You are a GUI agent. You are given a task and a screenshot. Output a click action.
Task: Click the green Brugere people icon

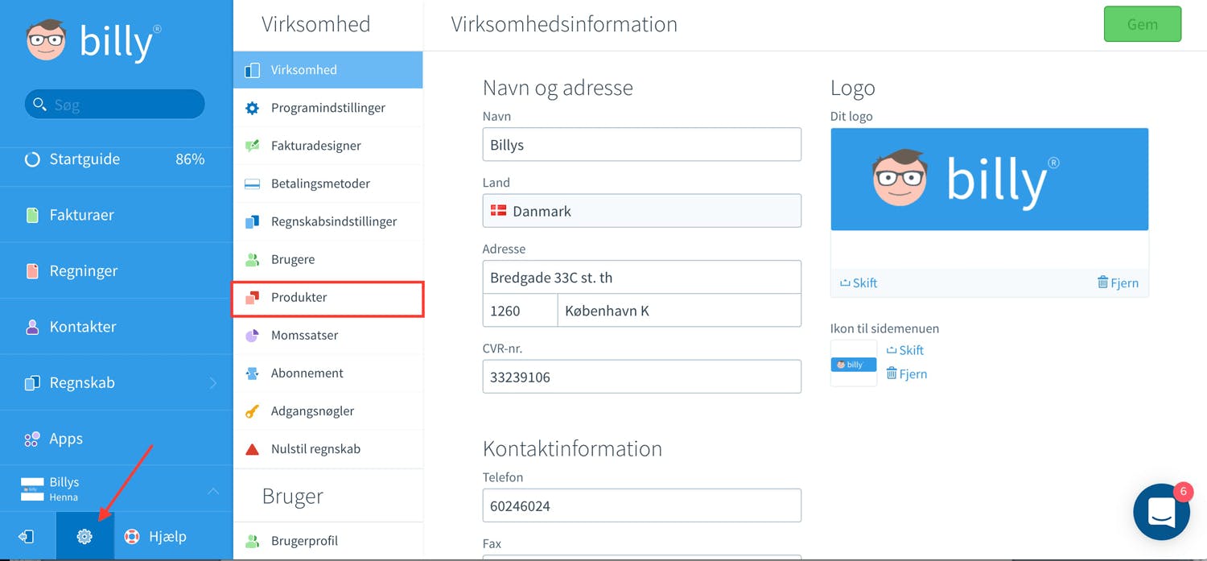(252, 259)
